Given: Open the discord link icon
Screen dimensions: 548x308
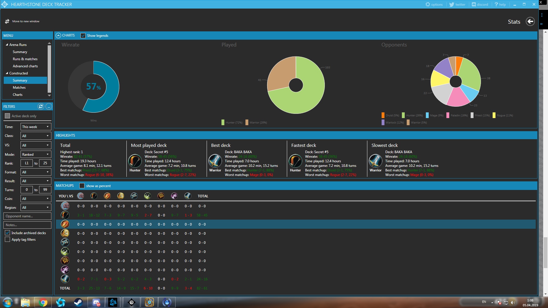Looking at the screenshot, I should click(x=474, y=4).
